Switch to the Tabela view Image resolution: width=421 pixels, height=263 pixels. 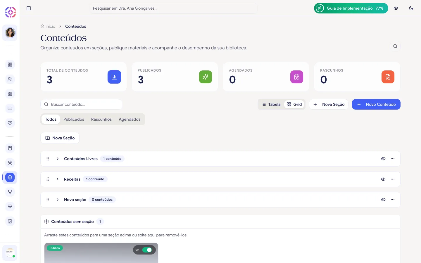point(271,104)
